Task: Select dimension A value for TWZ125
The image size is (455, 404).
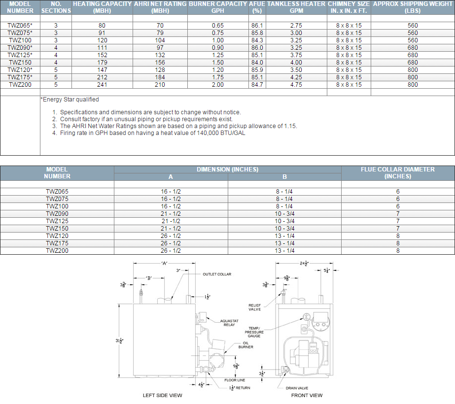Action: [171, 221]
